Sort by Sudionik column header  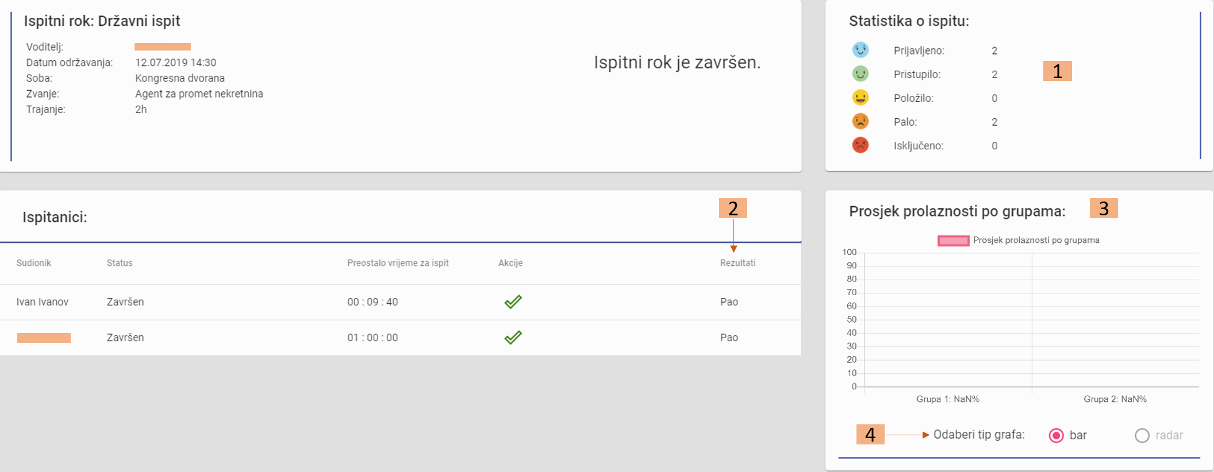[x=33, y=263]
